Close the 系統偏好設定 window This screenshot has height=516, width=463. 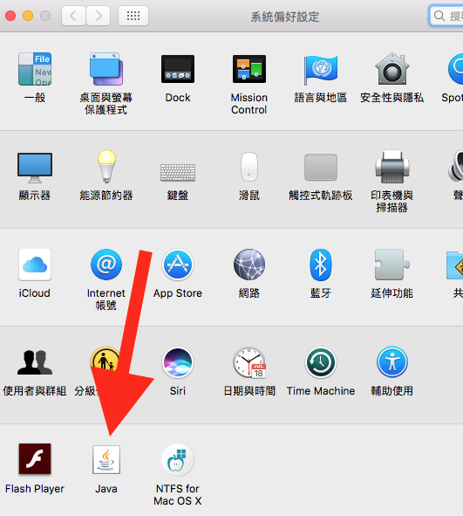point(10,16)
